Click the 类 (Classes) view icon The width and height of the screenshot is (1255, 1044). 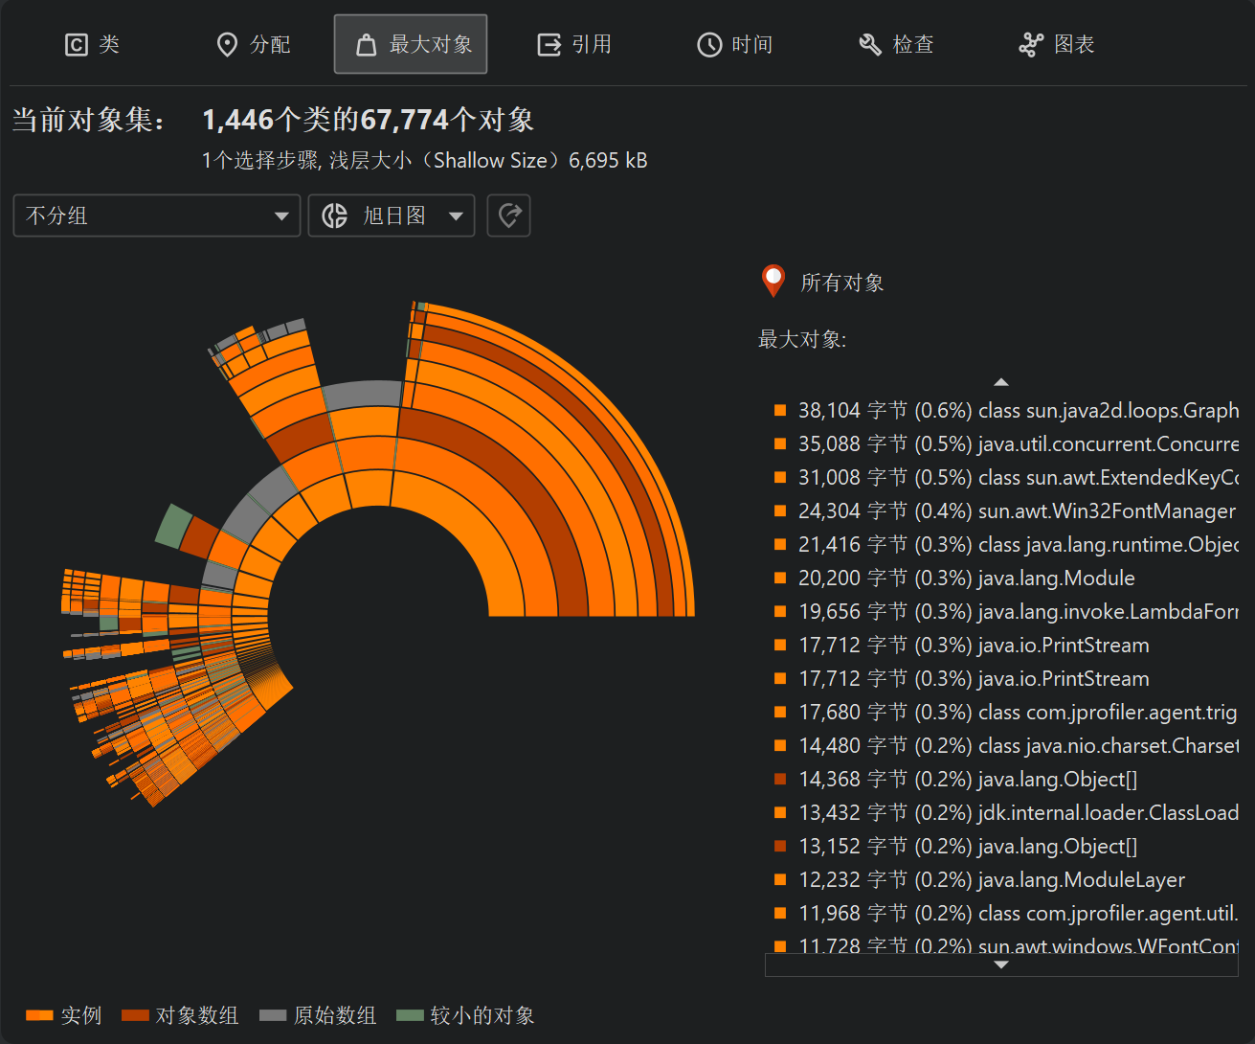(x=77, y=45)
